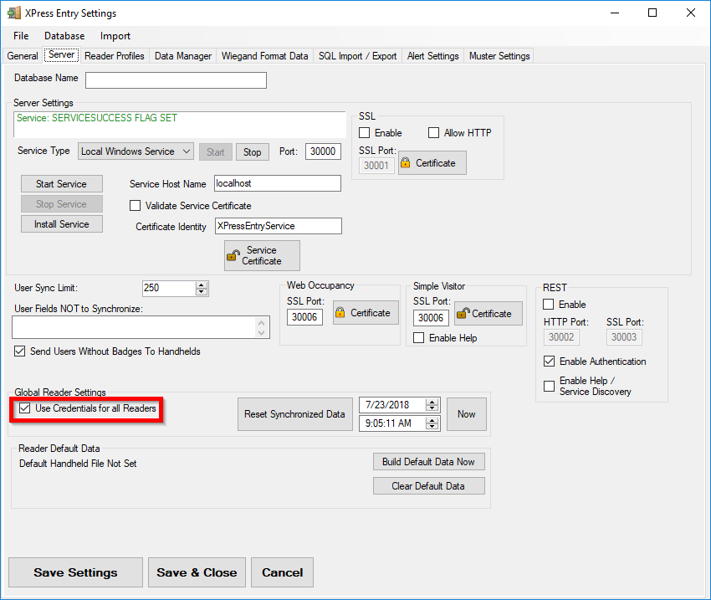Click the XPress Entry app icon in title bar

tap(14, 13)
